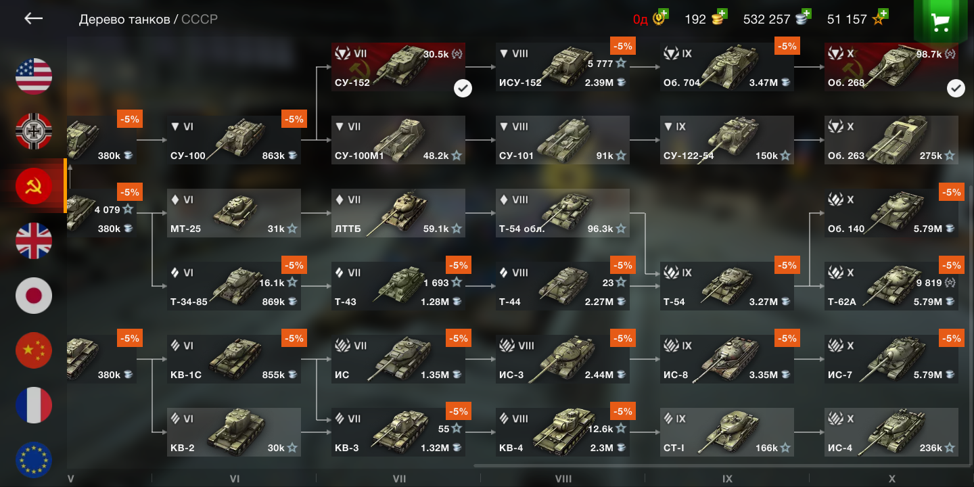Click the horizontal scrollbar under the tree
The height and width of the screenshot is (487, 974).
(x=717, y=465)
